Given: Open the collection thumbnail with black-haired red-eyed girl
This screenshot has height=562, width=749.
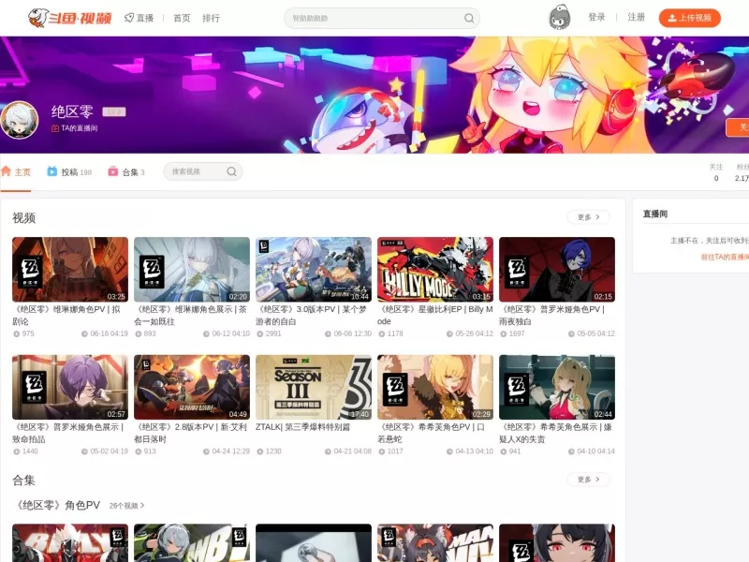Looking at the screenshot, I should [557, 543].
